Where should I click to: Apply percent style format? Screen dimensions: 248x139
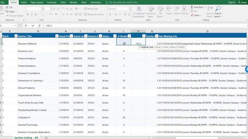point(116,14)
